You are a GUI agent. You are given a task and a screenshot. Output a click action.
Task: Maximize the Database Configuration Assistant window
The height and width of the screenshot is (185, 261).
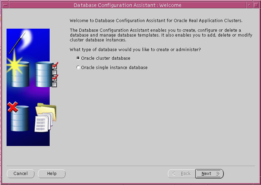(x=256, y=5)
